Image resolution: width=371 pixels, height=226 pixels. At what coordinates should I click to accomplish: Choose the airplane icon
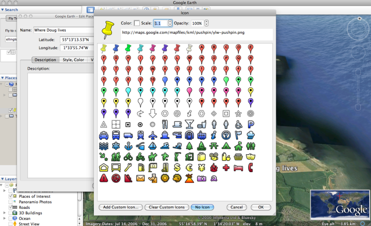[153, 135]
